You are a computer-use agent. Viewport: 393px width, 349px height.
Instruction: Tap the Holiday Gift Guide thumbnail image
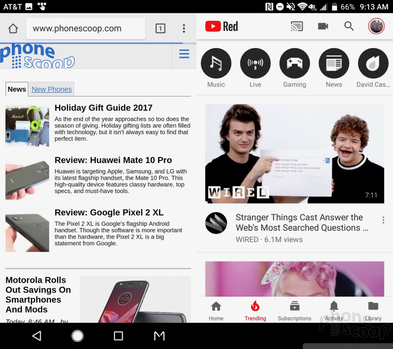click(28, 126)
